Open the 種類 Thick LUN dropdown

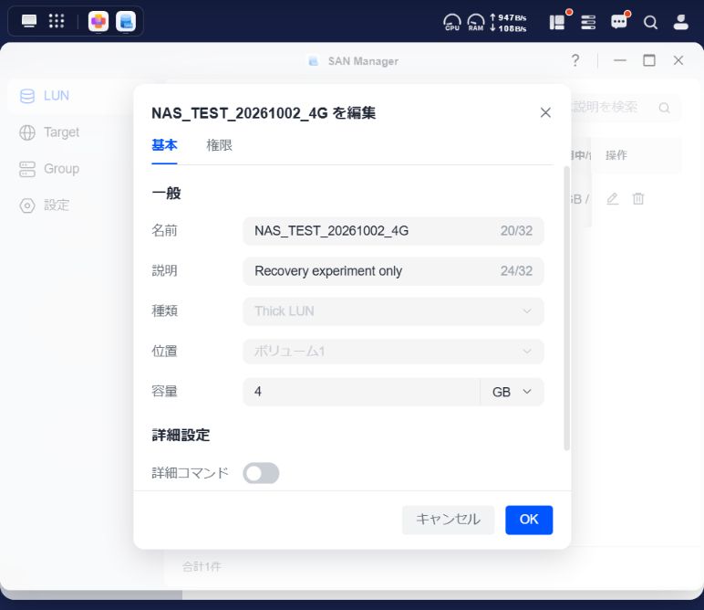coord(393,311)
